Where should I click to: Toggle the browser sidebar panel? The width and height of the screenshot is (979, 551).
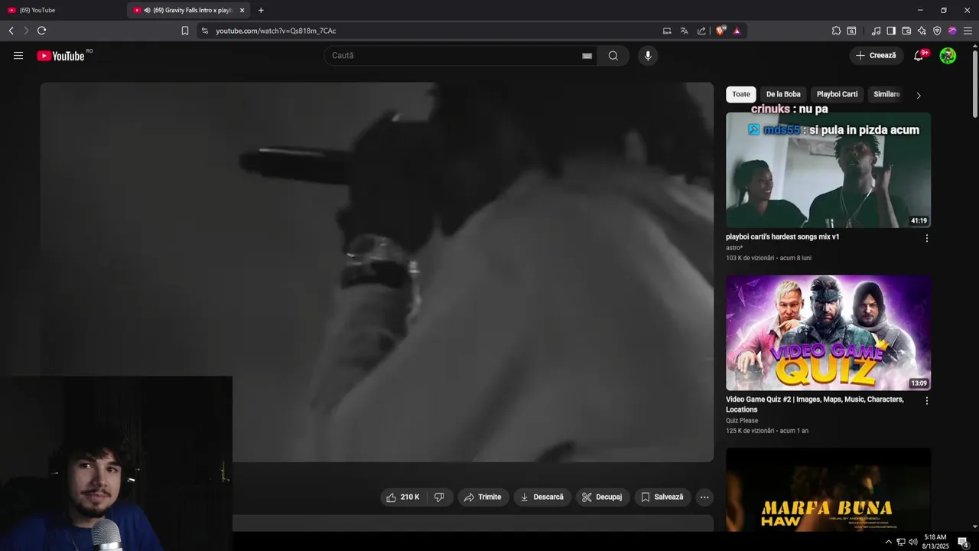pyautogui.click(x=891, y=31)
